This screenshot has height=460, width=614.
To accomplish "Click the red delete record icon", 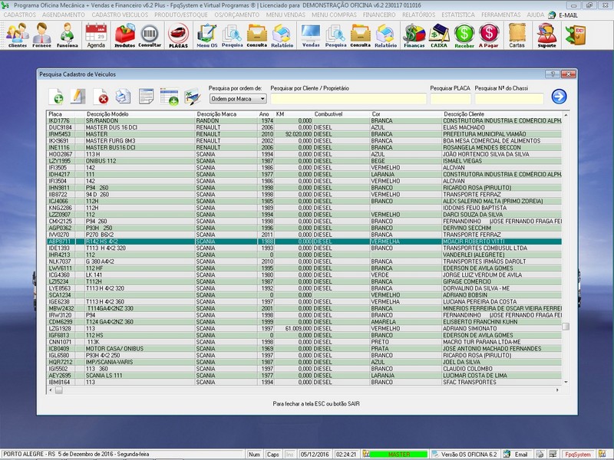I will 101,97.
